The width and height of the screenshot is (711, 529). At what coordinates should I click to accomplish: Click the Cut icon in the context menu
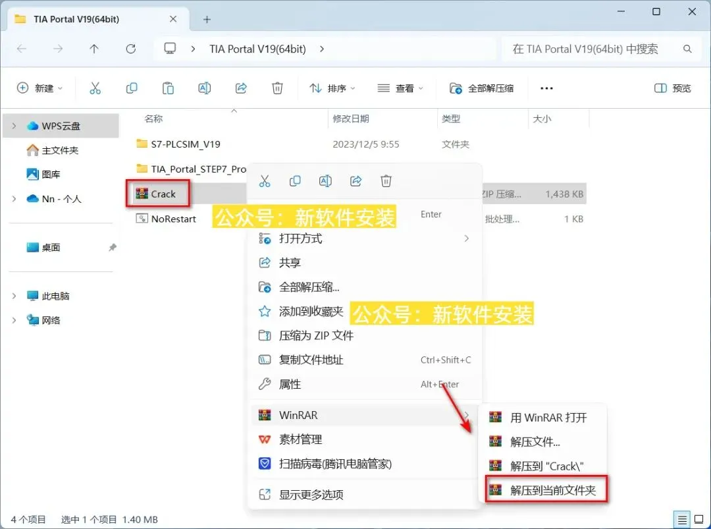(265, 181)
